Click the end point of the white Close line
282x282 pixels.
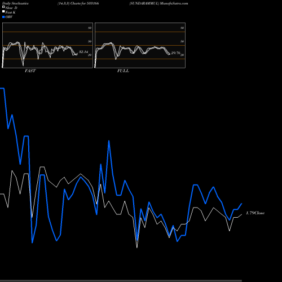point(241,214)
